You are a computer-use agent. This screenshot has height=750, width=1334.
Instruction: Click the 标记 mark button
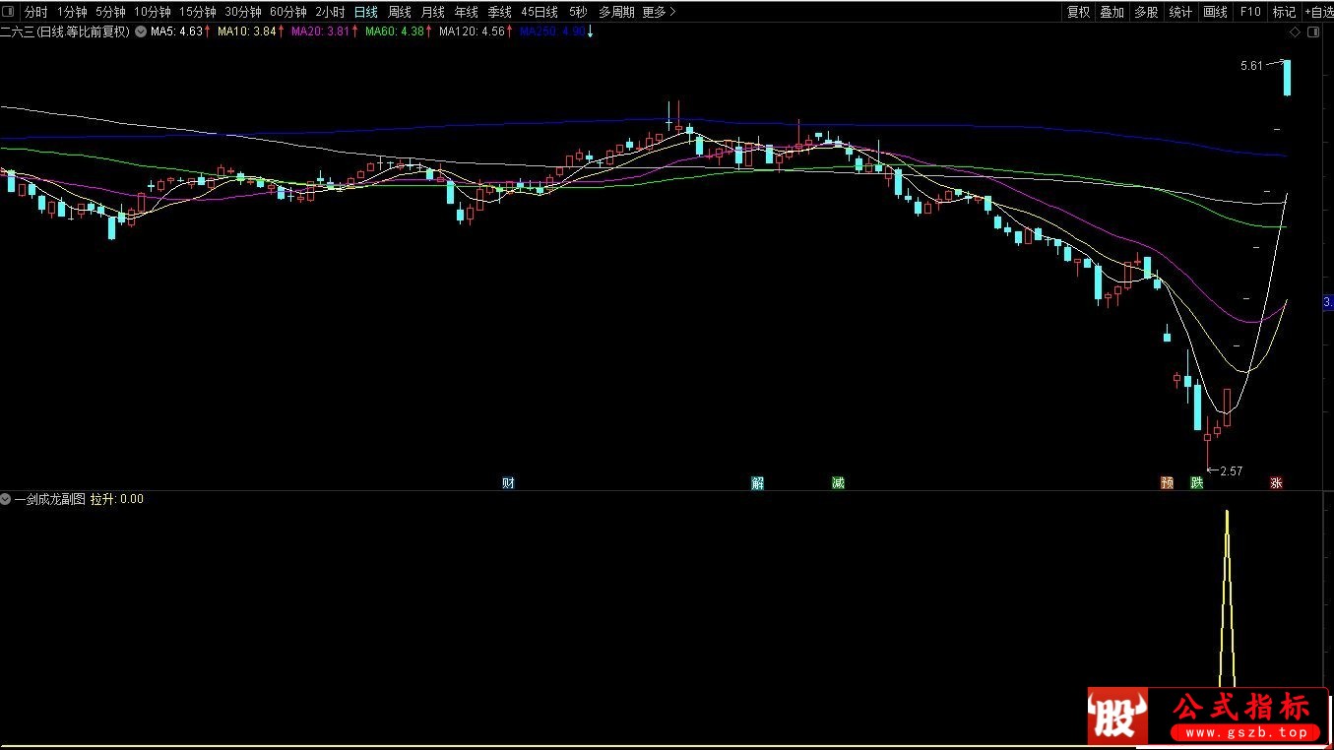pos(1284,12)
